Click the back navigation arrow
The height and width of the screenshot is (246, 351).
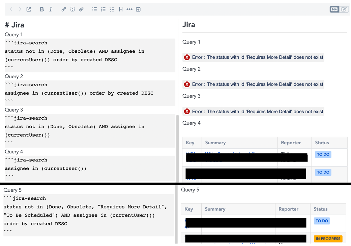point(11,9)
